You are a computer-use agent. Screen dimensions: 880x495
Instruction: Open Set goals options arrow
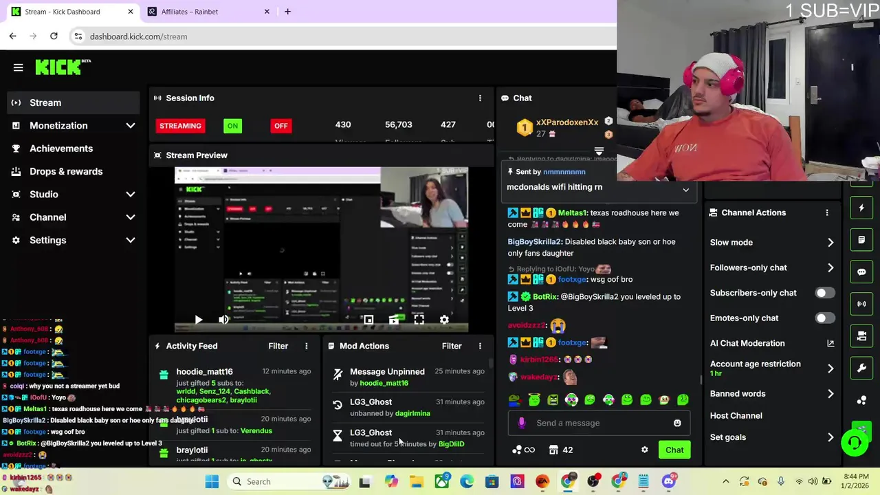pos(830,437)
